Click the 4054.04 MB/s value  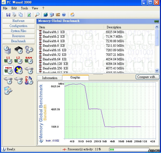pyautogui.click(x=115, y=59)
